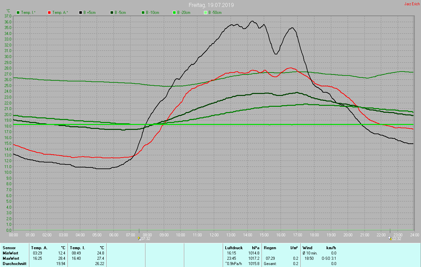Viewport: 421px width, 267px height.
Task: Click the '03:29' minimum time cell
Action: (37, 253)
